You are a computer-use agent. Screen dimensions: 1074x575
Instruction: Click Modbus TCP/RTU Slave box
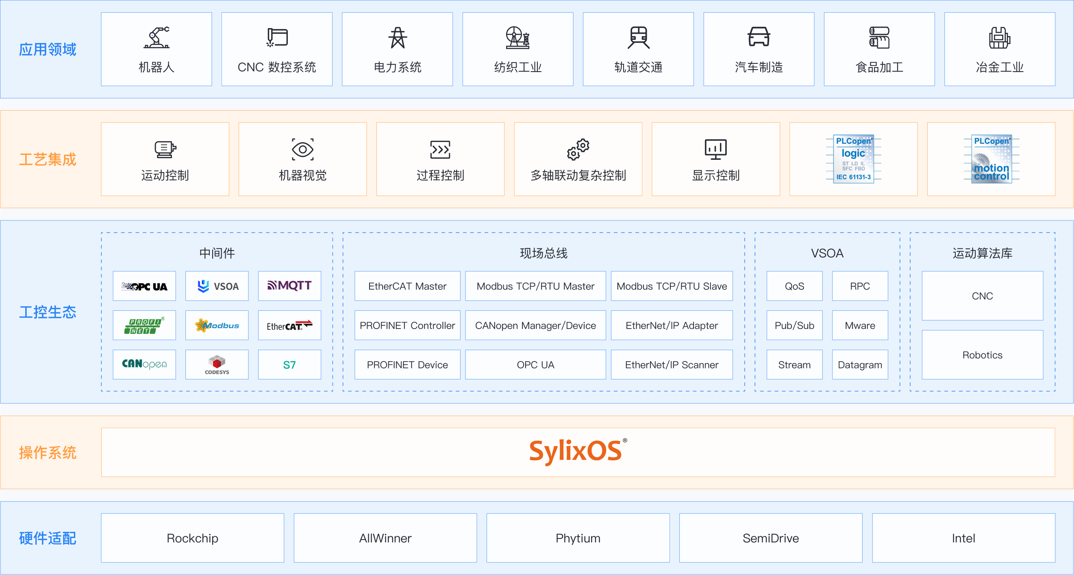(672, 286)
